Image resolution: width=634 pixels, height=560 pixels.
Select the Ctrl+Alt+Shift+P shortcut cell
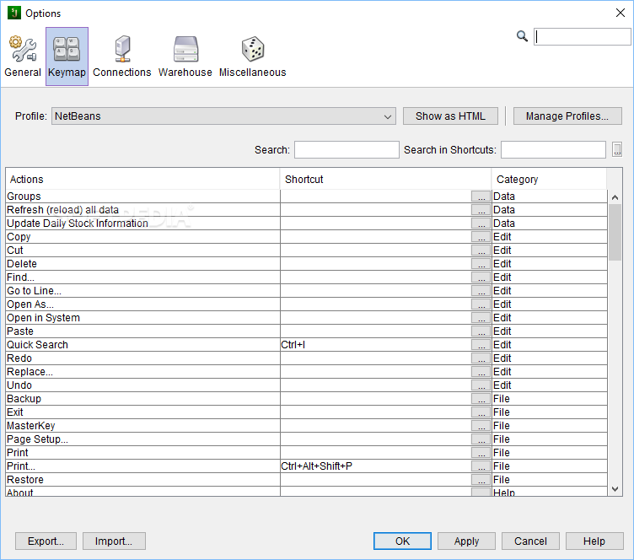coord(376,466)
